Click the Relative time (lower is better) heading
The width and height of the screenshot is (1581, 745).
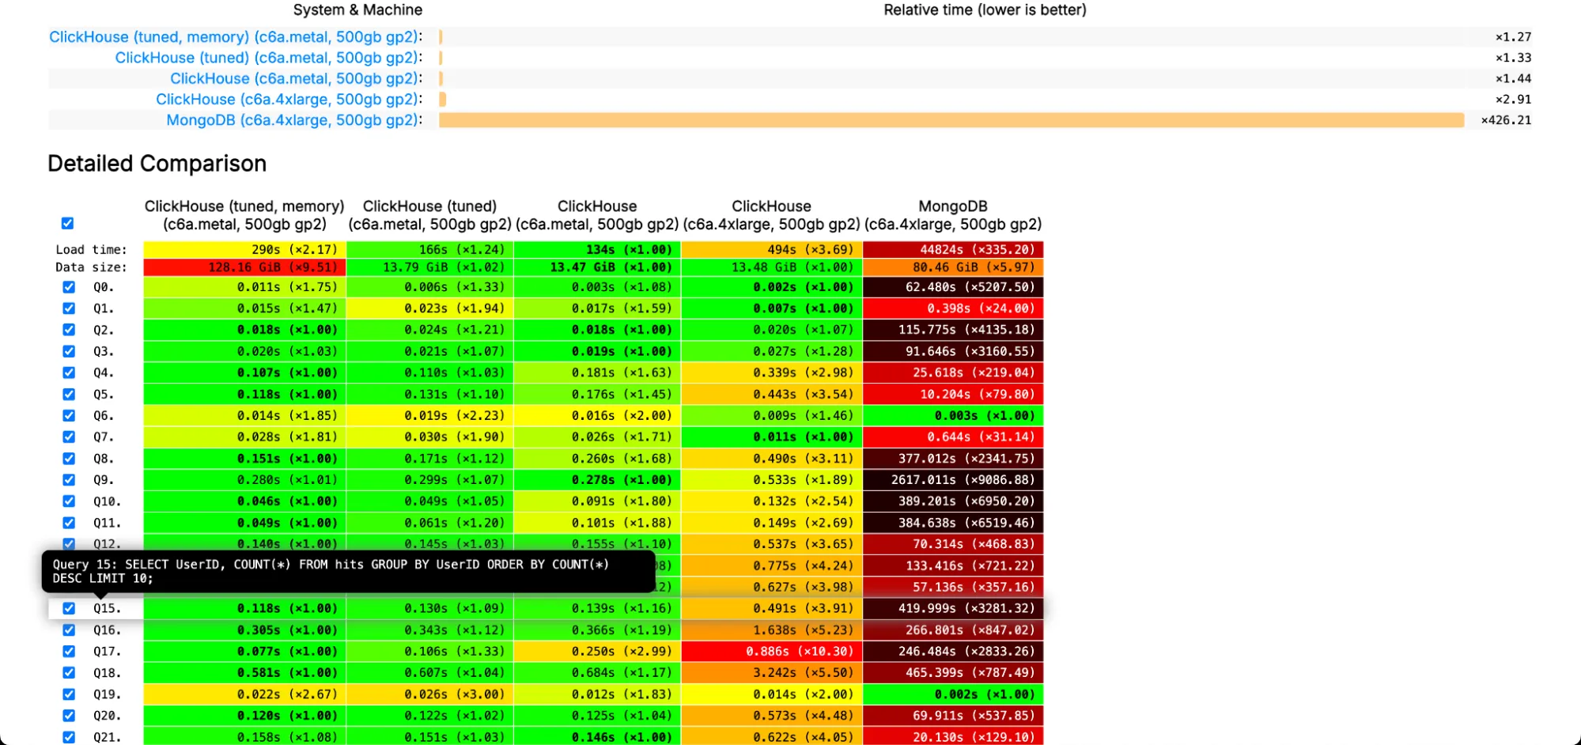coord(985,10)
